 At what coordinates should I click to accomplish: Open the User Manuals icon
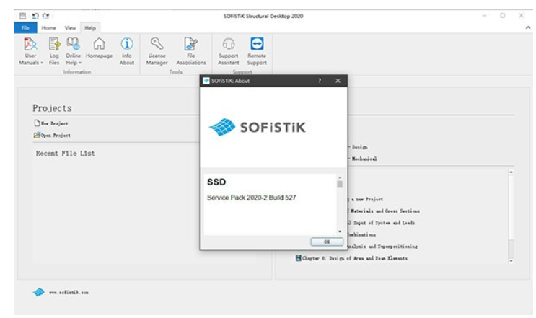[x=30, y=45]
